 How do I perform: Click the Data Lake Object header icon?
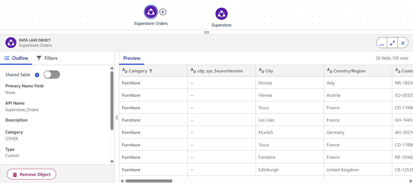pyautogui.click(x=11, y=43)
